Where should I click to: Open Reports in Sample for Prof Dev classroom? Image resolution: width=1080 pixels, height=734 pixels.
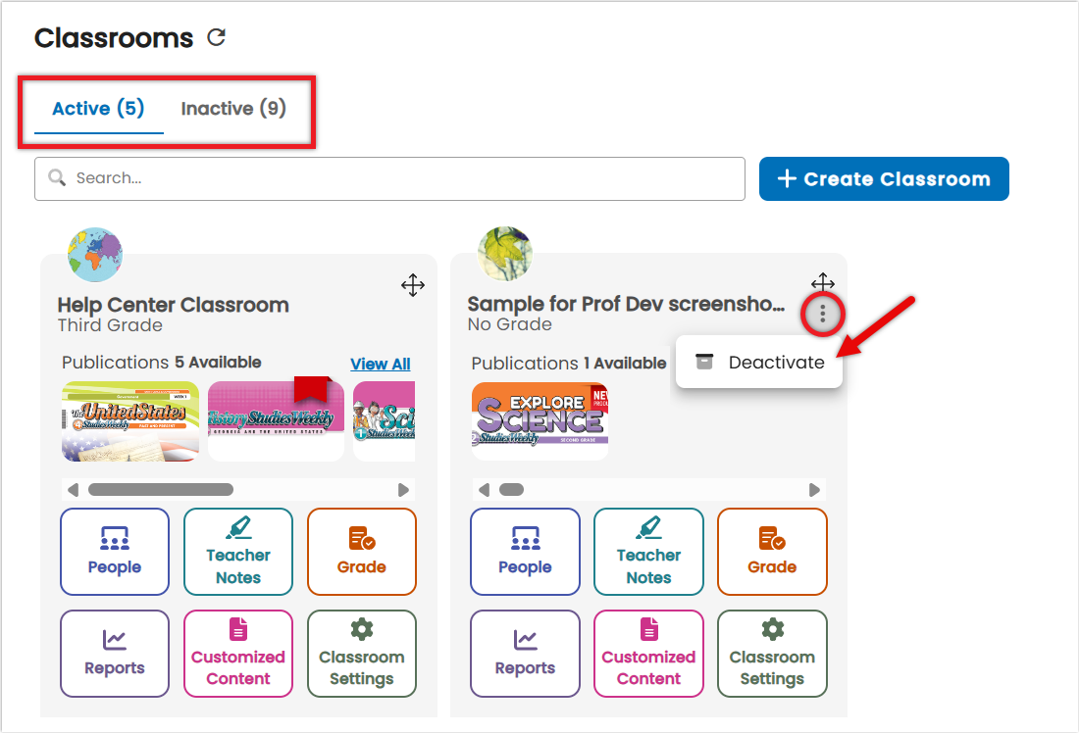(x=525, y=654)
